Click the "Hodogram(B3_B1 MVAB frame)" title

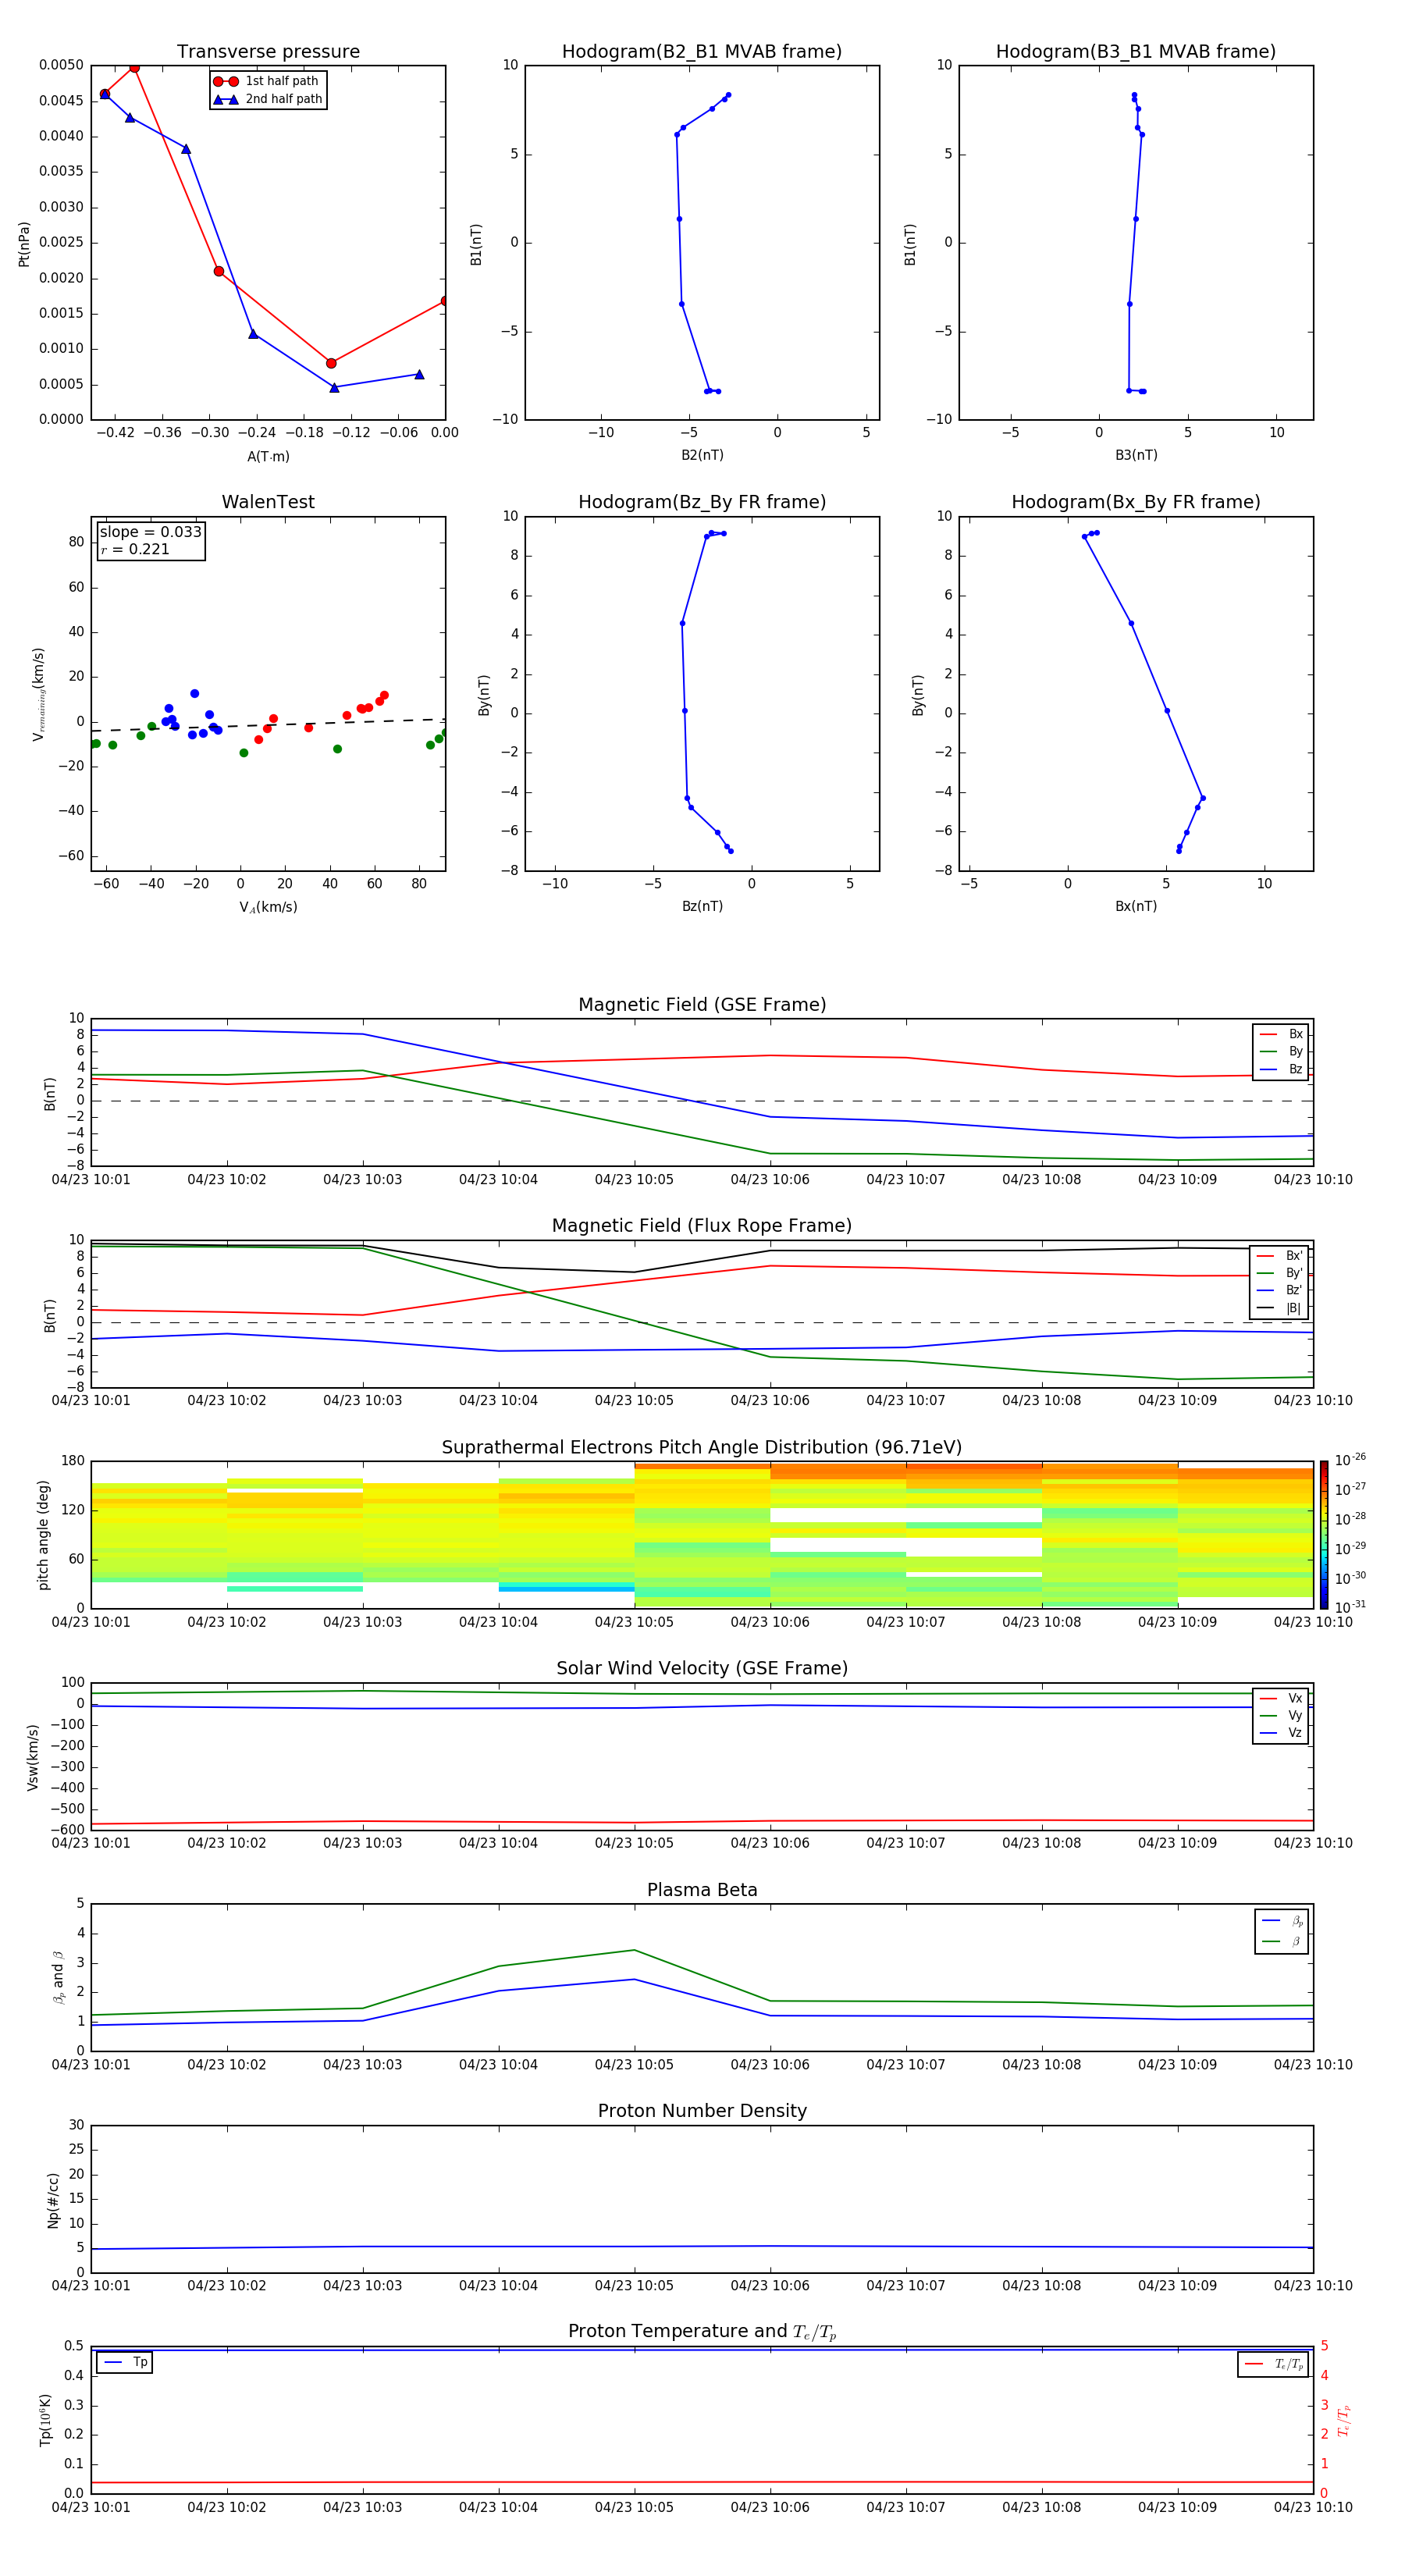[1136, 51]
